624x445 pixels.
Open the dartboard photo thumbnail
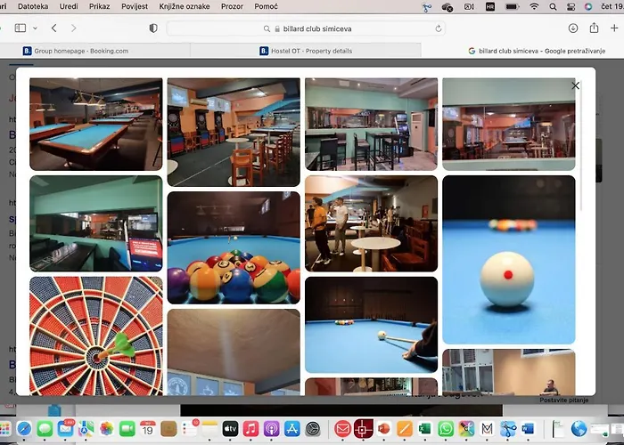pos(96,336)
